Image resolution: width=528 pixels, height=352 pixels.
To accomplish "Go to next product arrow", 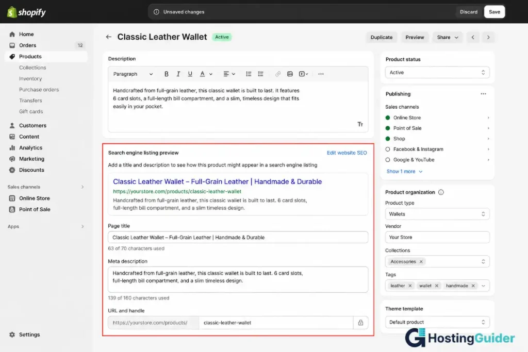I will click(x=488, y=37).
